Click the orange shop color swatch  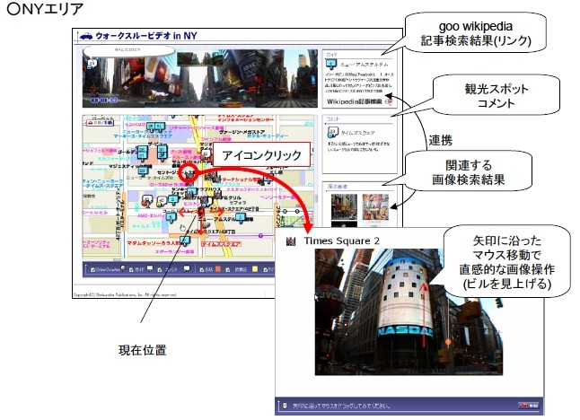(x=218, y=269)
